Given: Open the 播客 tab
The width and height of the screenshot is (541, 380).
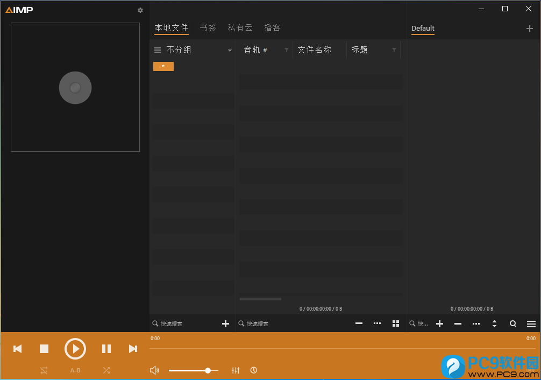Looking at the screenshot, I should [272, 27].
